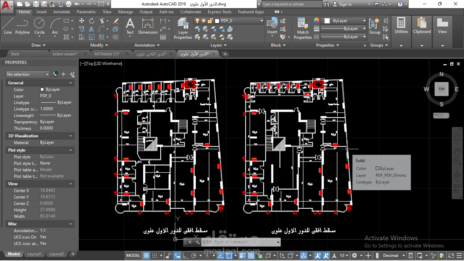
Task: Toggle transparency display in status bar
Action: point(251,255)
